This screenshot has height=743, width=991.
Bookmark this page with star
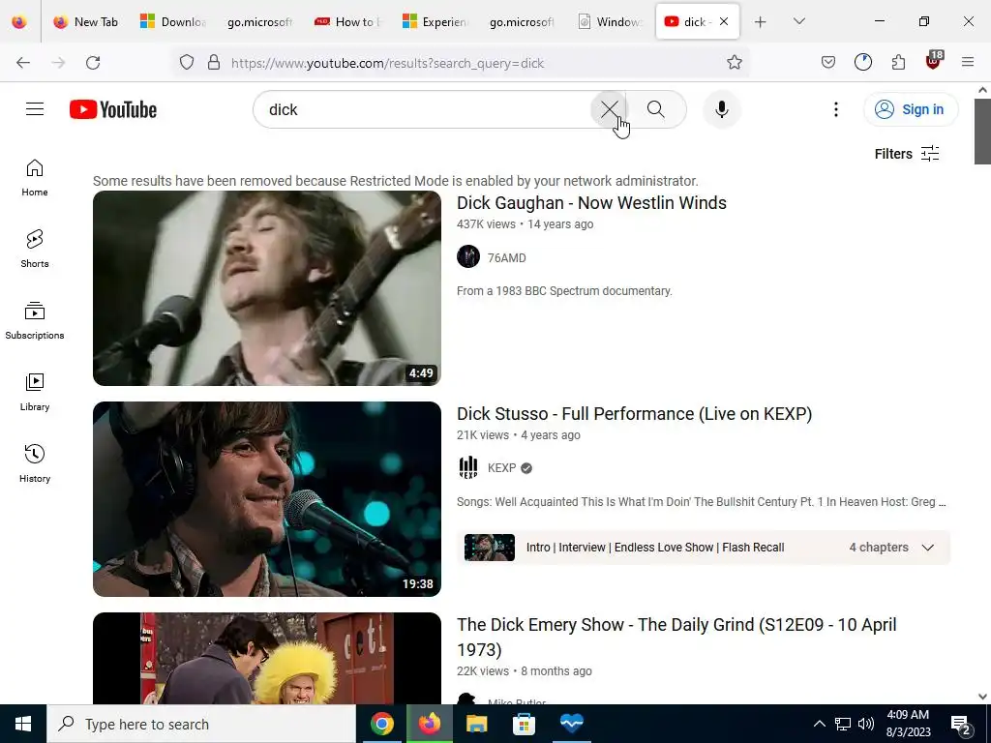[734, 63]
